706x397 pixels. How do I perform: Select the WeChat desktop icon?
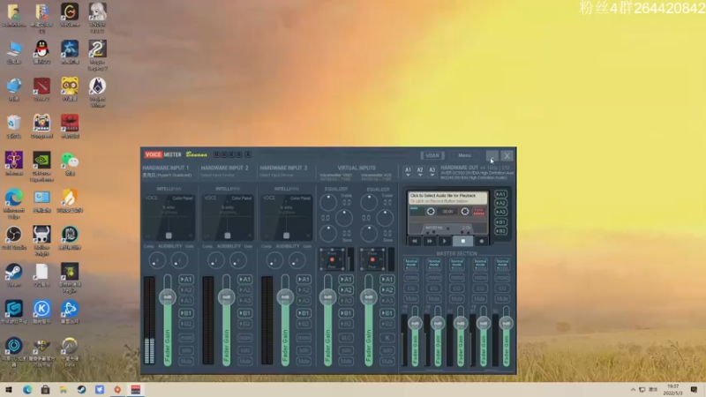point(70,163)
